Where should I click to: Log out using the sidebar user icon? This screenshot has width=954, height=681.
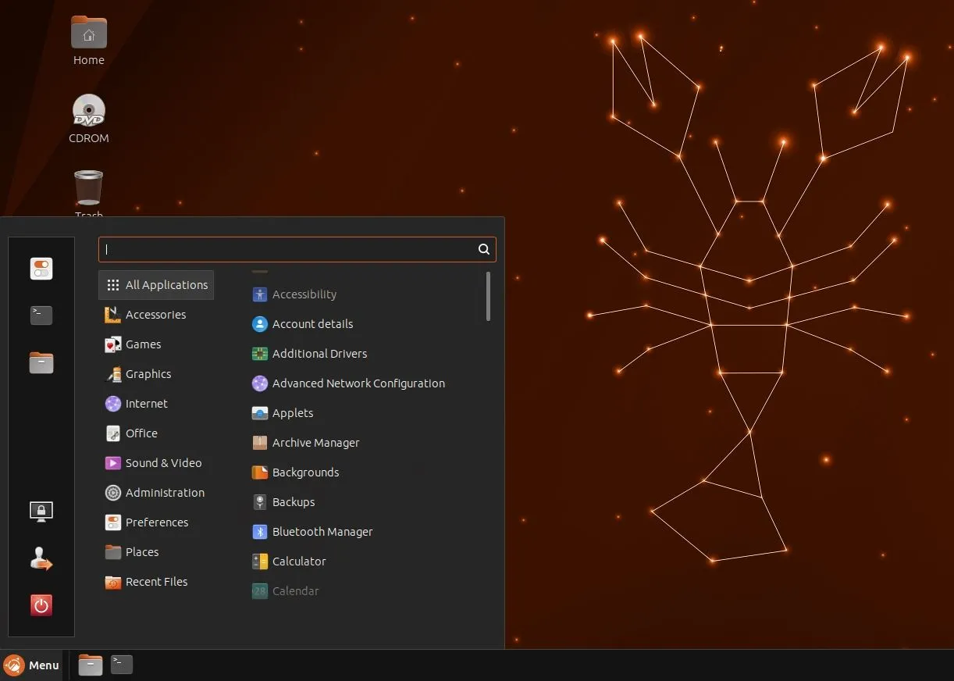coord(41,558)
